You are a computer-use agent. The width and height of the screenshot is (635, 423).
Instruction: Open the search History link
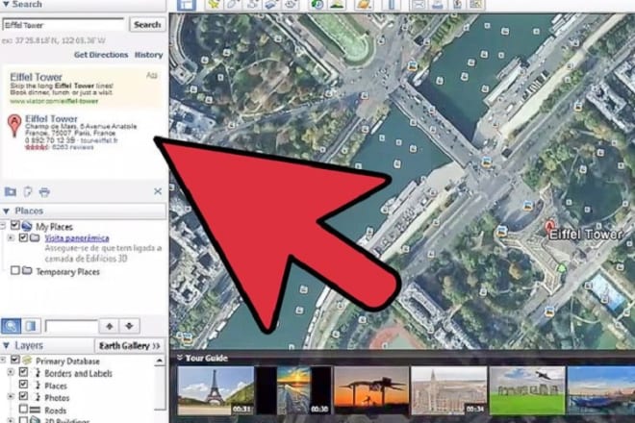click(148, 55)
